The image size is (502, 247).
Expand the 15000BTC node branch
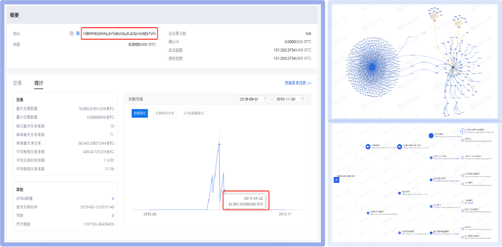[x=368, y=146]
